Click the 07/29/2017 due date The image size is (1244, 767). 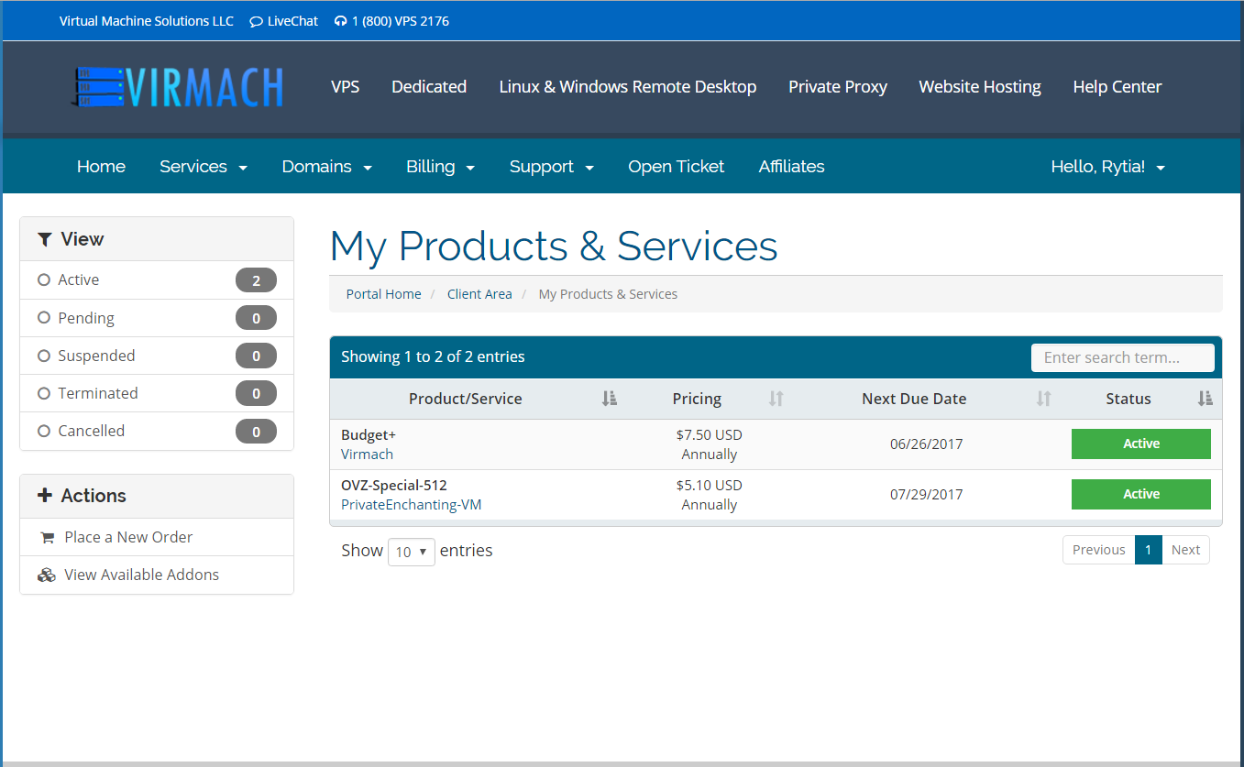(927, 494)
